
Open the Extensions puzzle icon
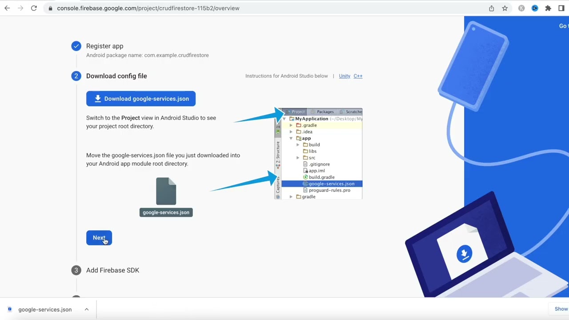548,8
